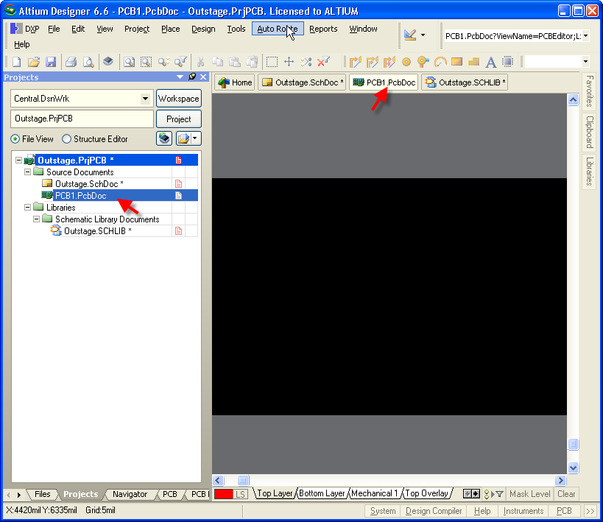Click the Place Component chip icon
Screen dimensions: 603x522
[507, 62]
